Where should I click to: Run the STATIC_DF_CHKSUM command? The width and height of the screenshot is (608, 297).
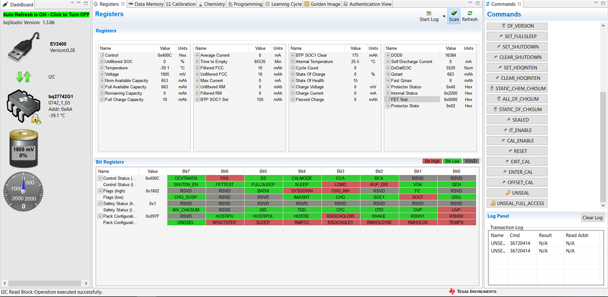517,109
